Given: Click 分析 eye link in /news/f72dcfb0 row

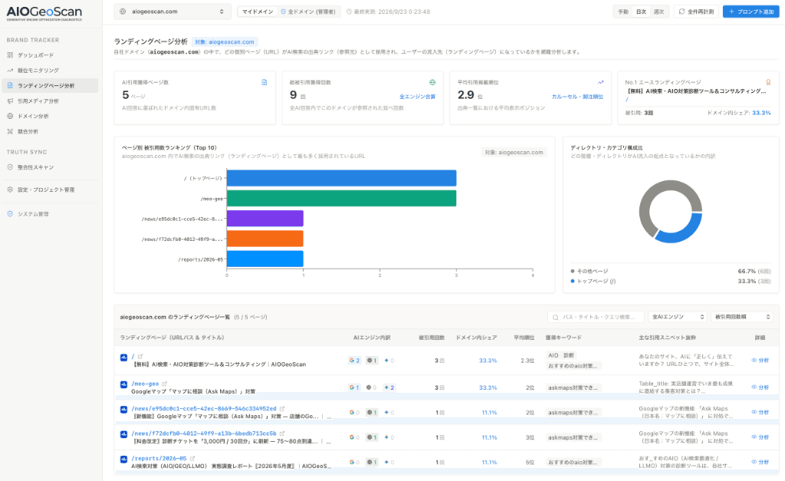Looking at the screenshot, I should coord(760,437).
